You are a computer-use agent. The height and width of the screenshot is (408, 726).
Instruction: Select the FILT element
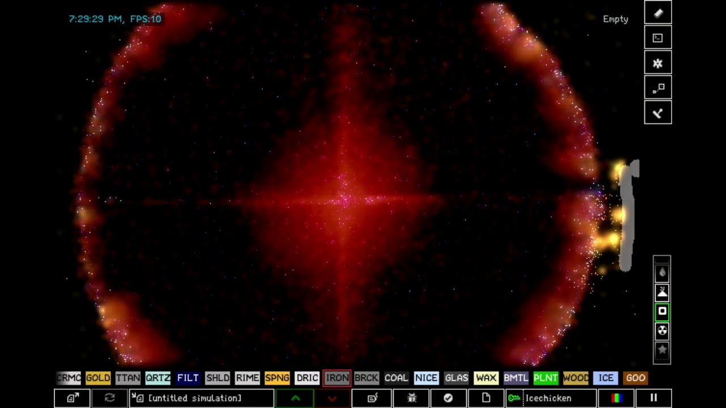click(188, 378)
